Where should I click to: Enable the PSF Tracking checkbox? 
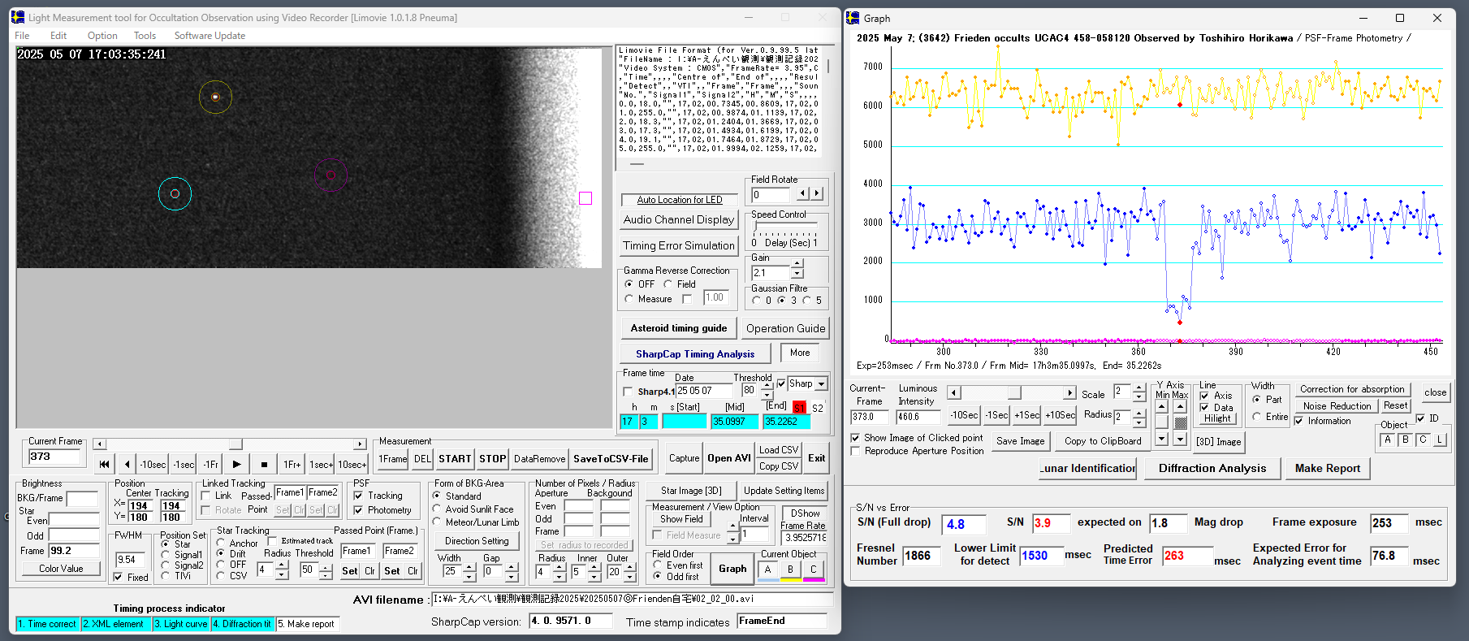(x=359, y=496)
